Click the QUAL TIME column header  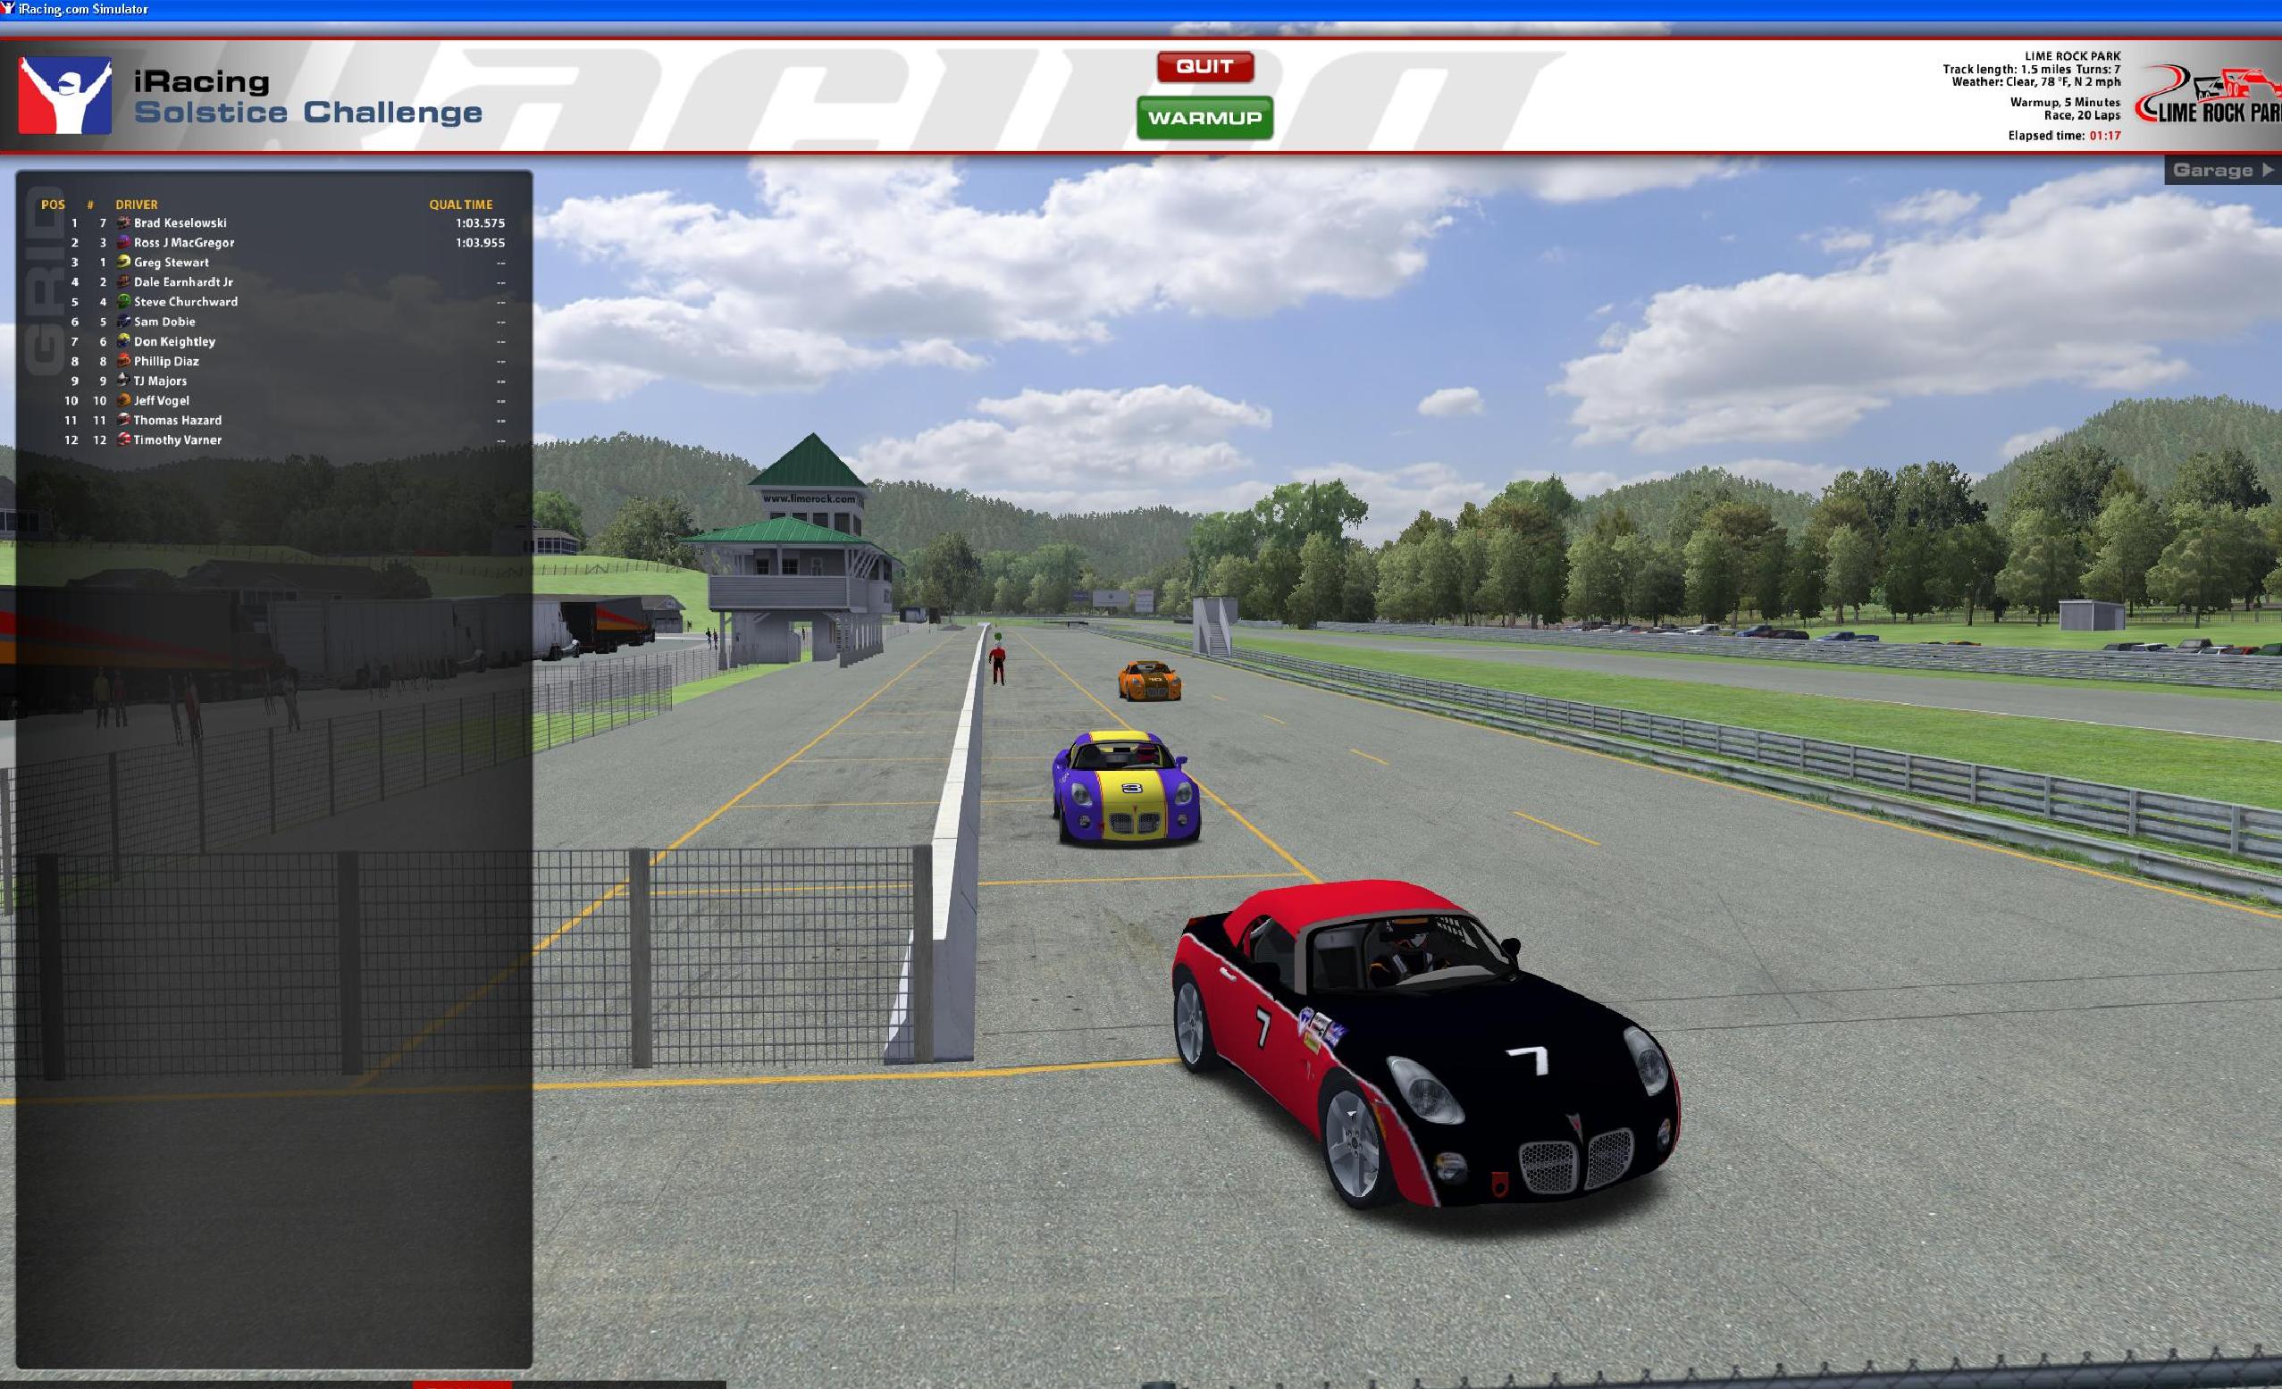[x=460, y=205]
